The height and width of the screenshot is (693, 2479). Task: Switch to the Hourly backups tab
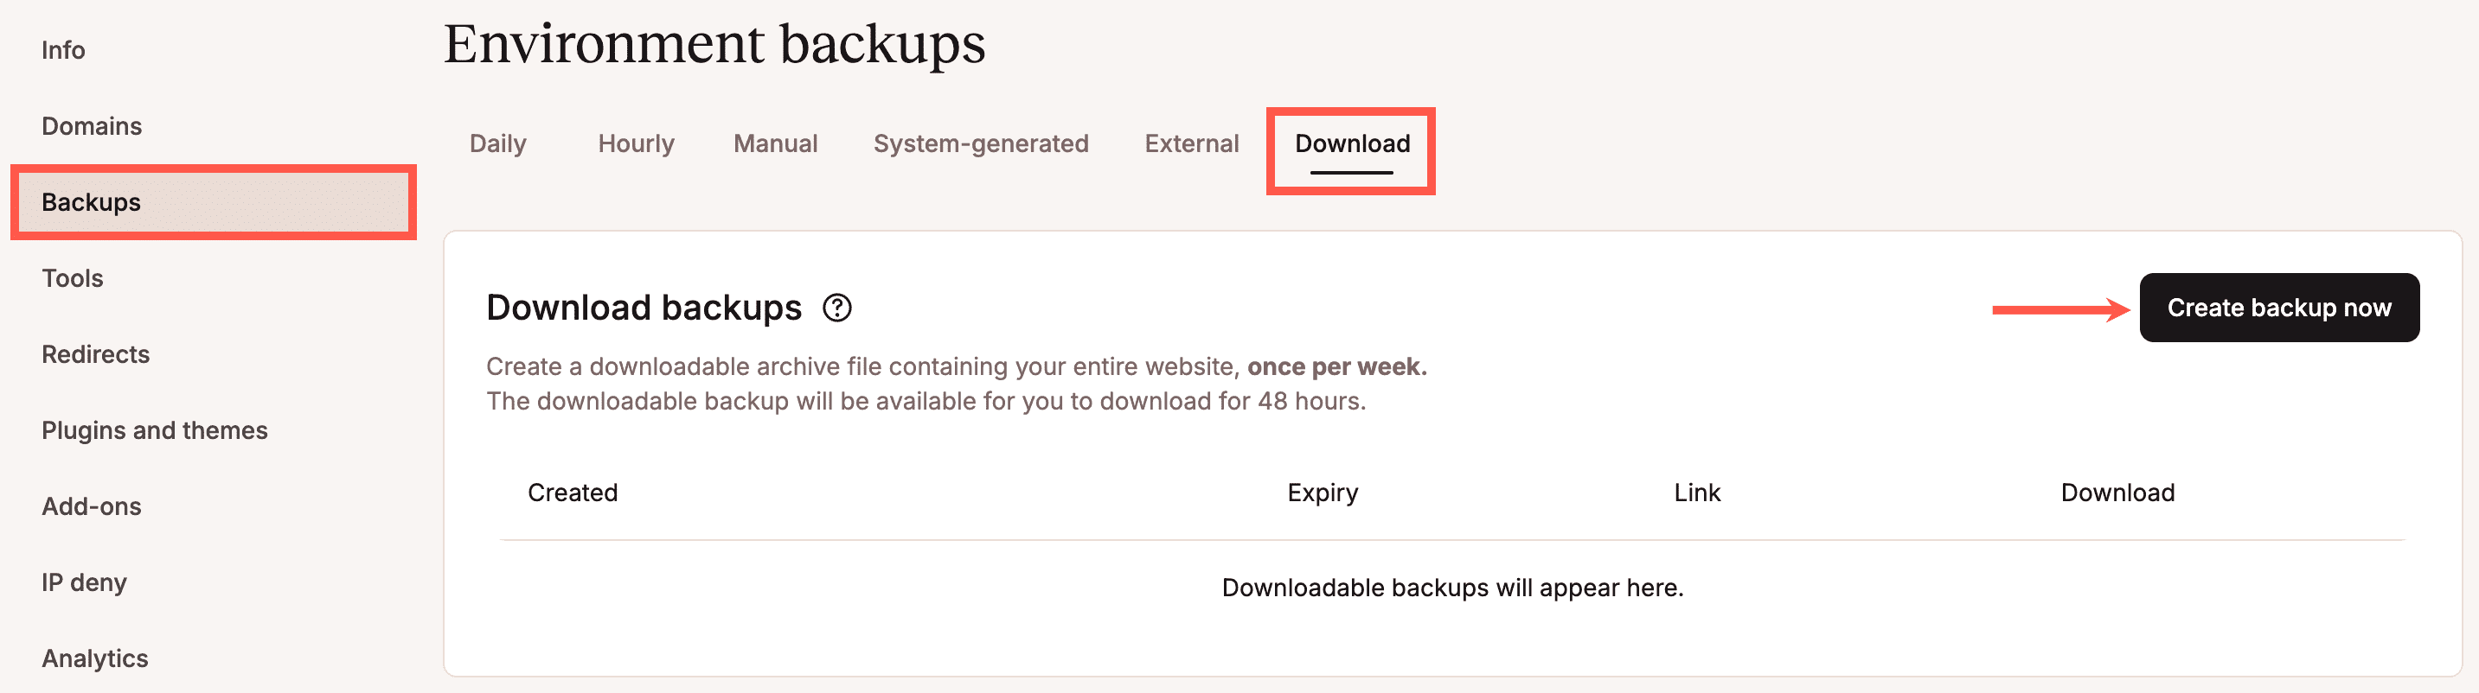pos(635,143)
